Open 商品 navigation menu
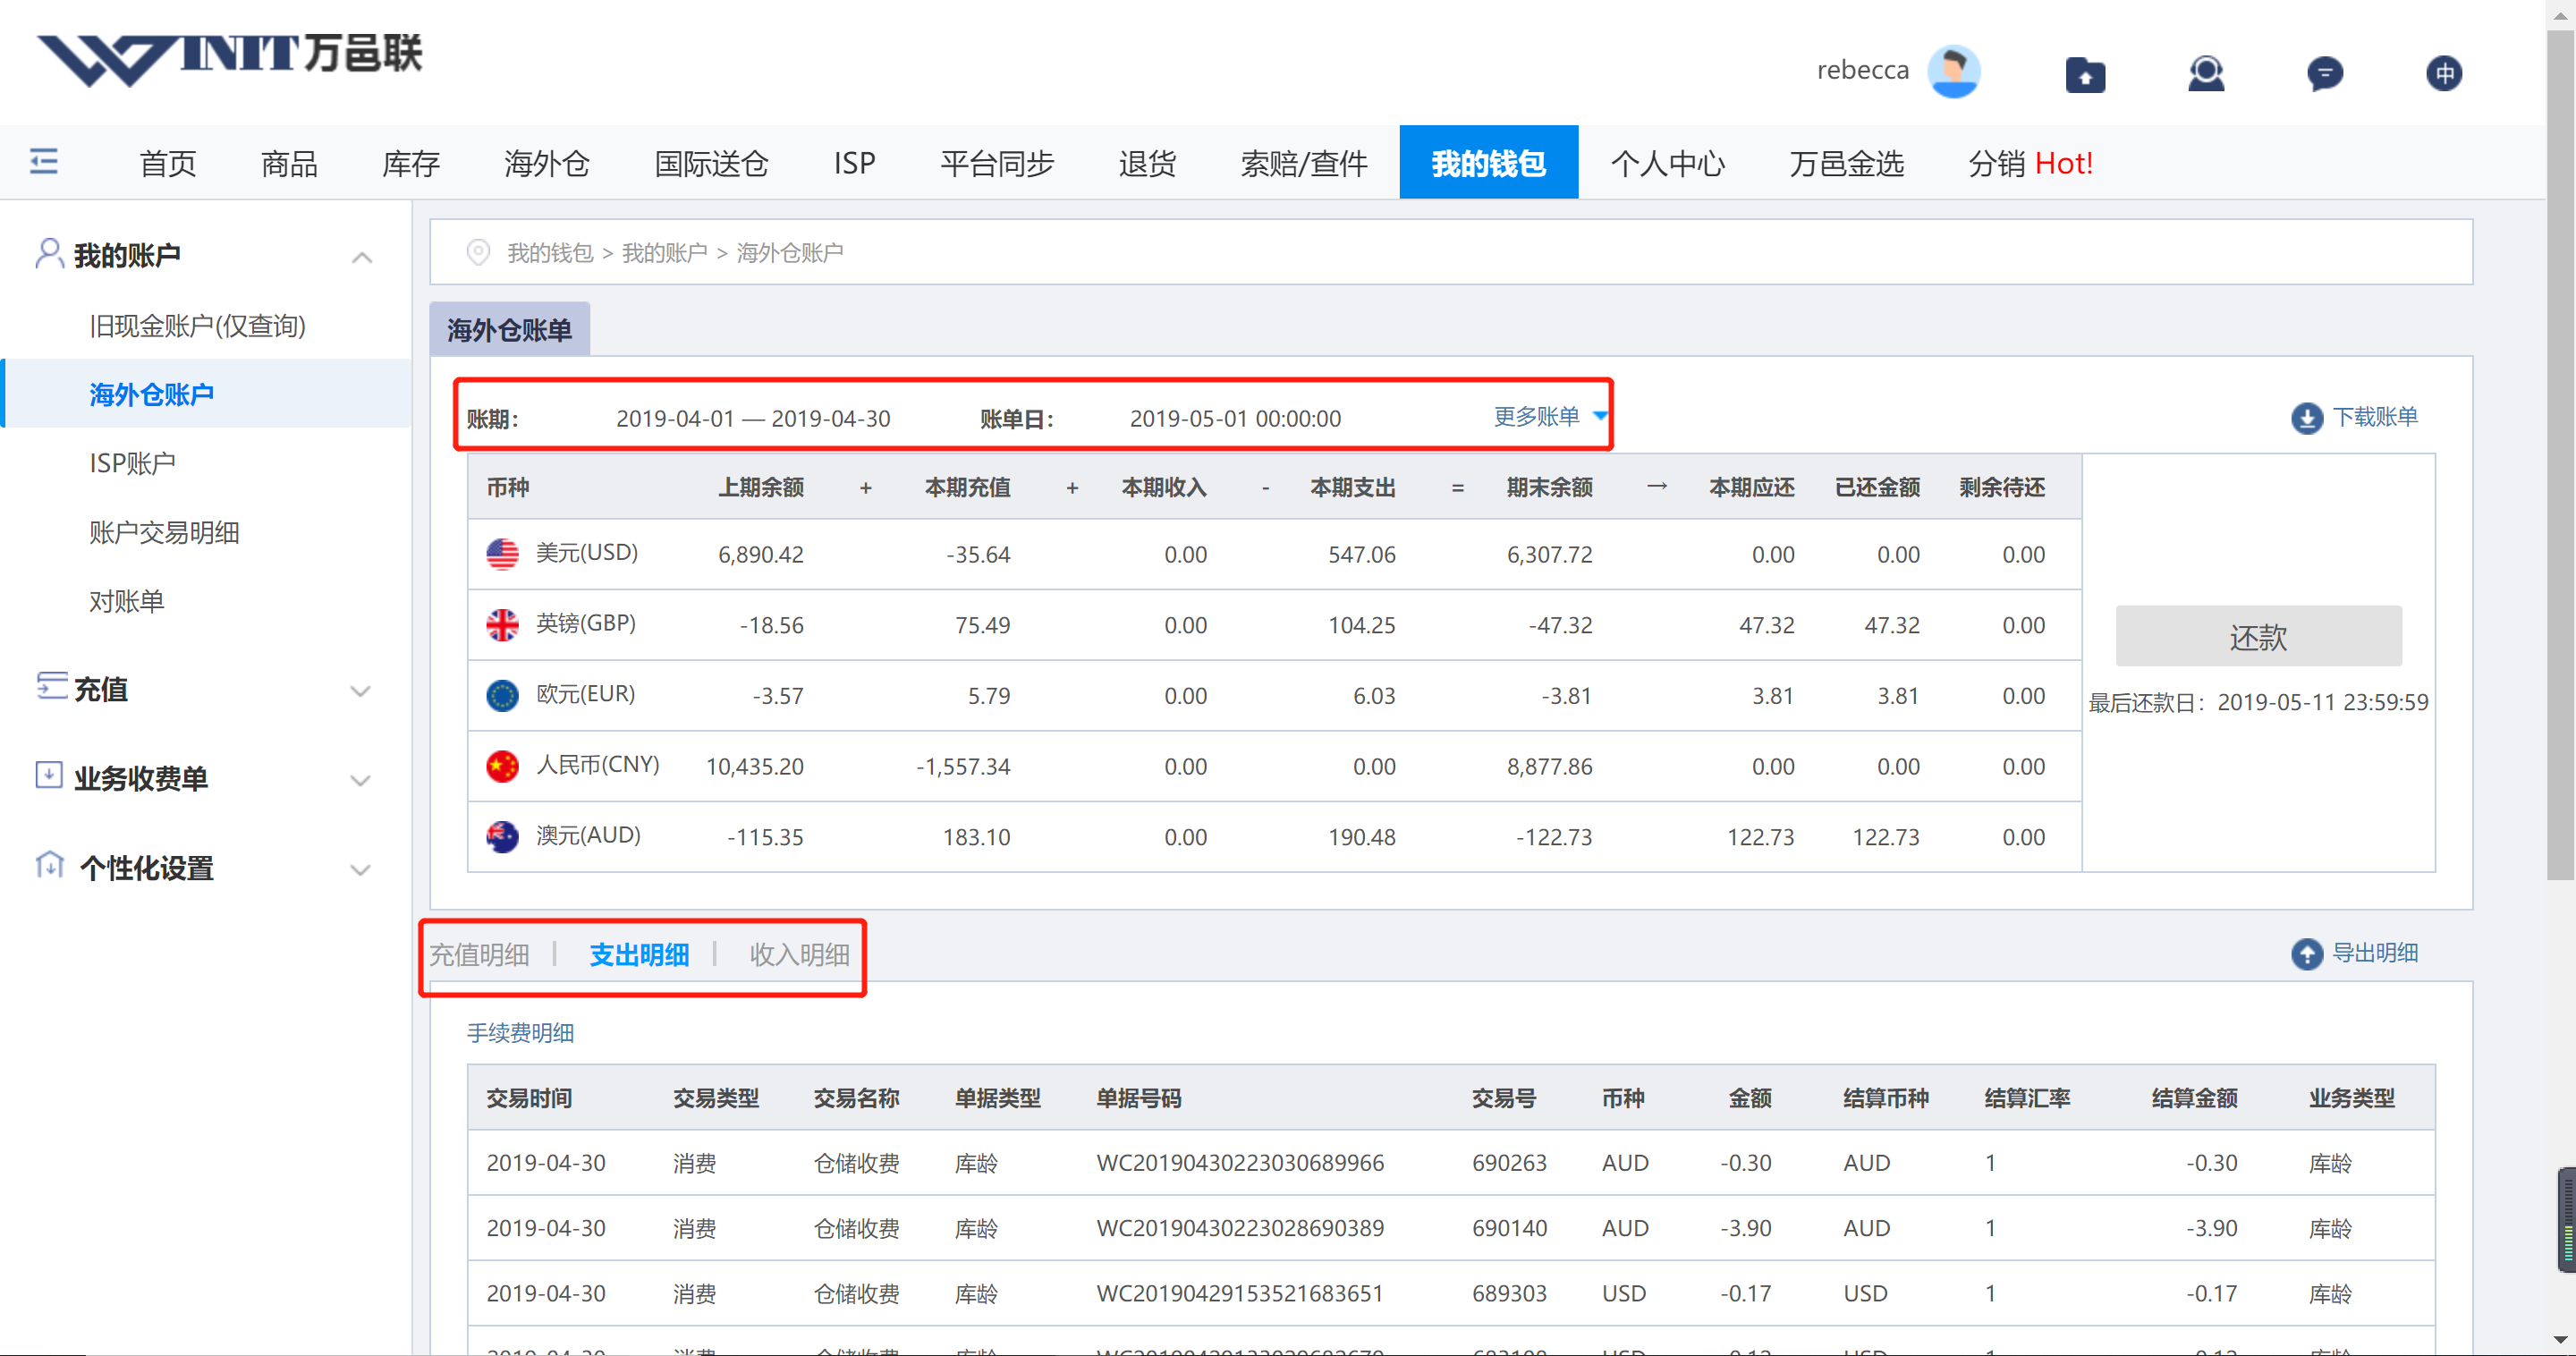The width and height of the screenshot is (2576, 1356). 289,163
